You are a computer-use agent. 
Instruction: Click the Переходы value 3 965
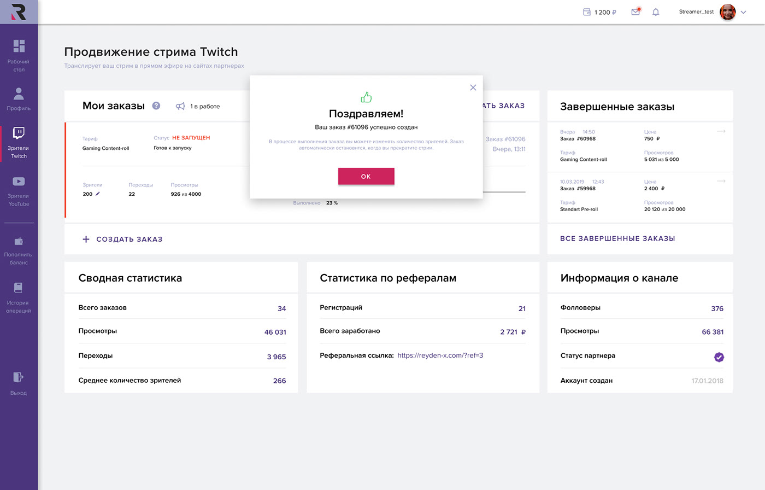(x=276, y=357)
